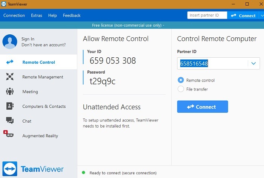
Task: Minimize the TeamViewer window
Action: click(233, 4)
